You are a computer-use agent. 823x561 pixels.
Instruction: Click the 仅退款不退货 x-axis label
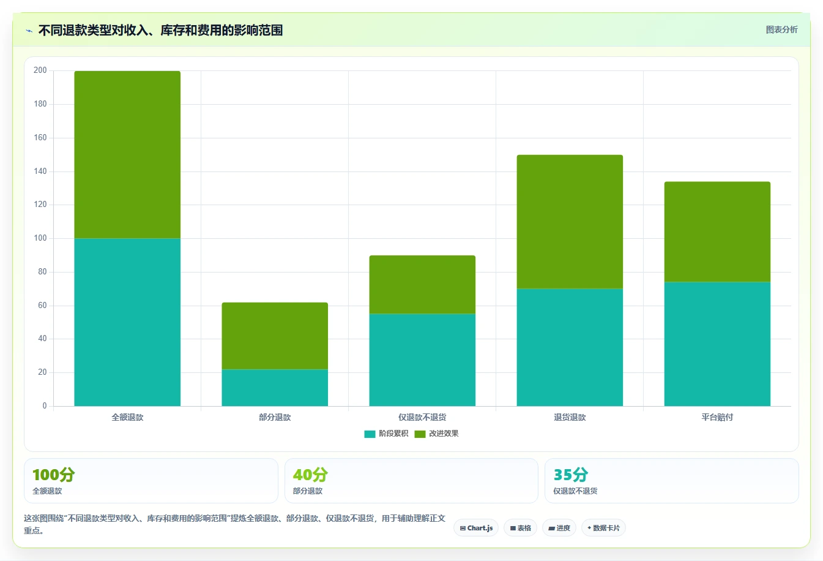(422, 417)
